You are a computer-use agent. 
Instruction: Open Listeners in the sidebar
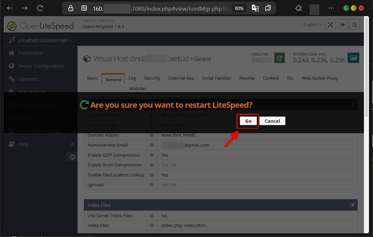click(28, 79)
